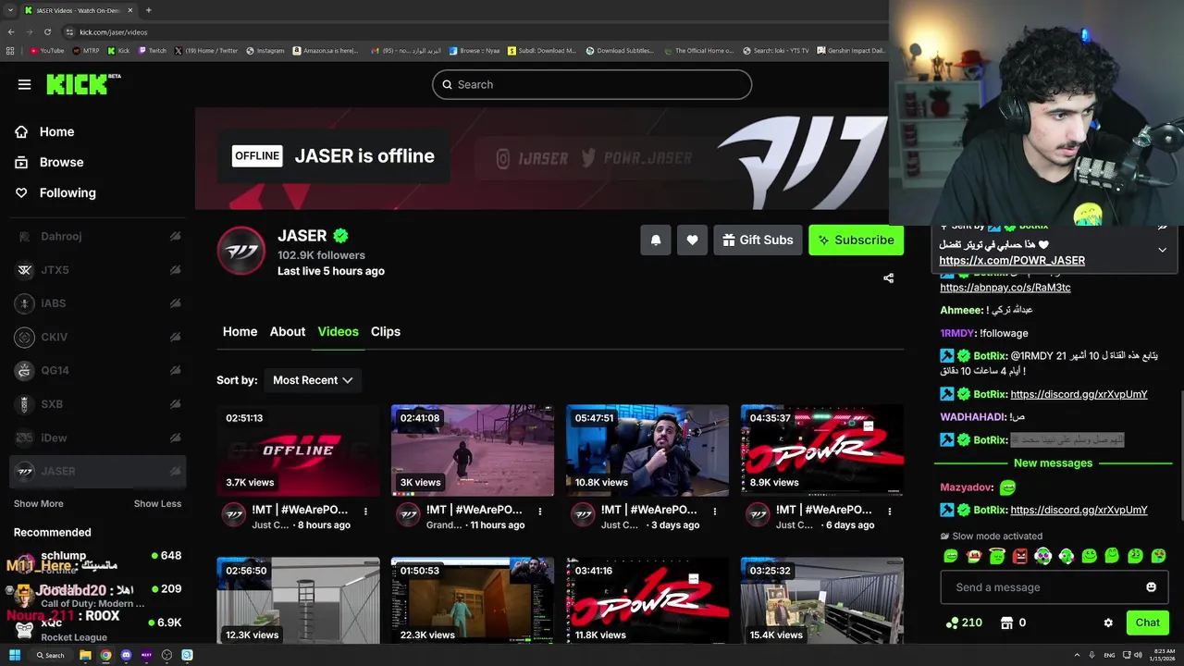Open the hamburger menu beside Kick logo
This screenshot has height=666, width=1184.
pos(24,84)
